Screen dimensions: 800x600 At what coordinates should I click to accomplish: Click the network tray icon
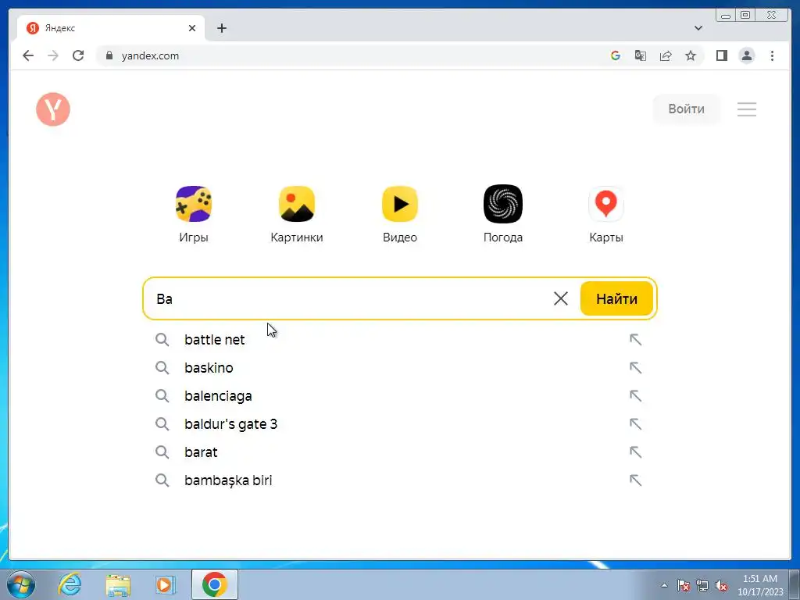702,585
